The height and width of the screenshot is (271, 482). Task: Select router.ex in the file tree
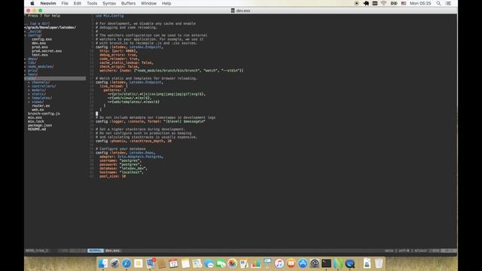click(x=41, y=105)
